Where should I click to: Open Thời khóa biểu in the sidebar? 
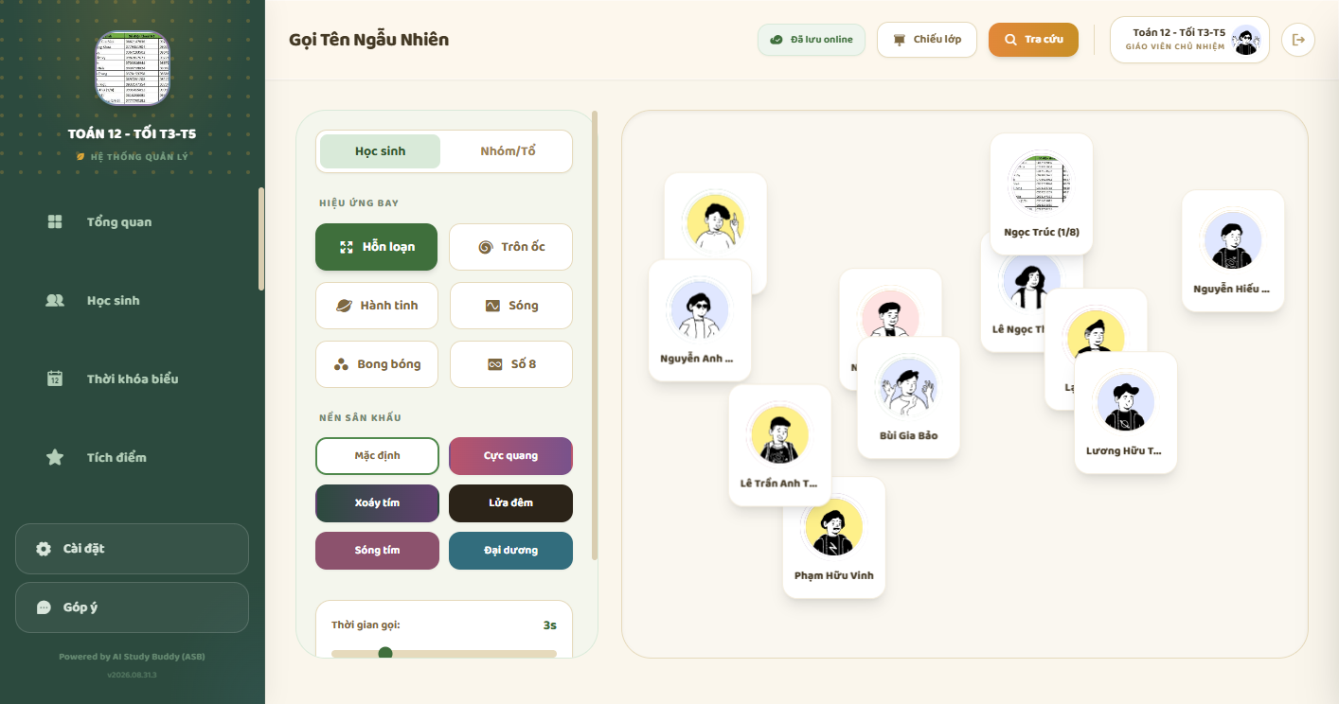133,378
